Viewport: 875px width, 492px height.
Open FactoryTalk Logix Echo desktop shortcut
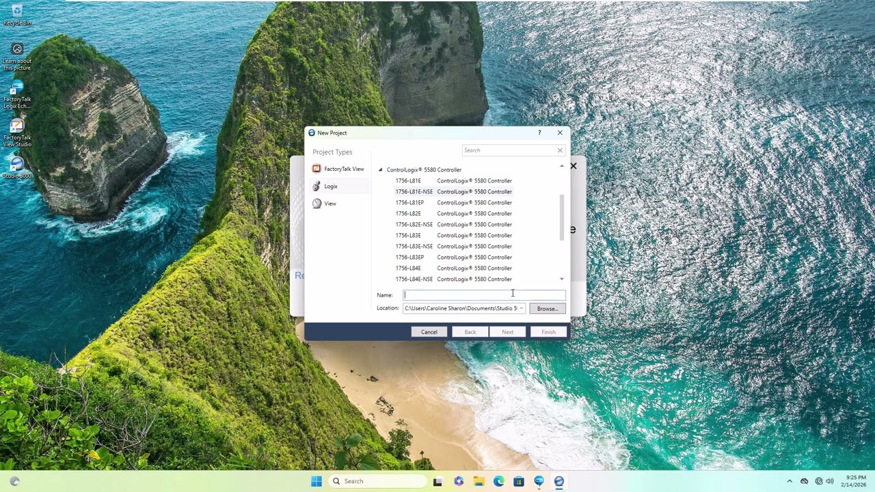pos(17,95)
